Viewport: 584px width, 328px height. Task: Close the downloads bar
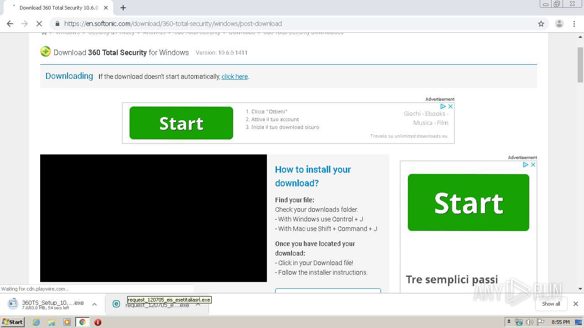576,304
